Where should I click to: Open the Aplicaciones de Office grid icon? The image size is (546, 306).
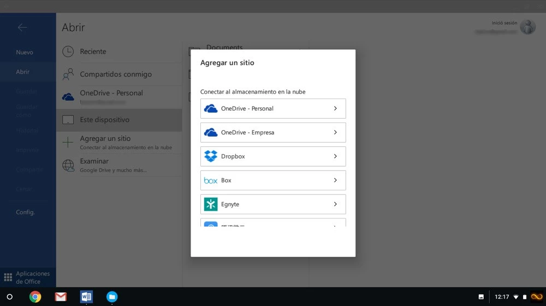(8, 278)
